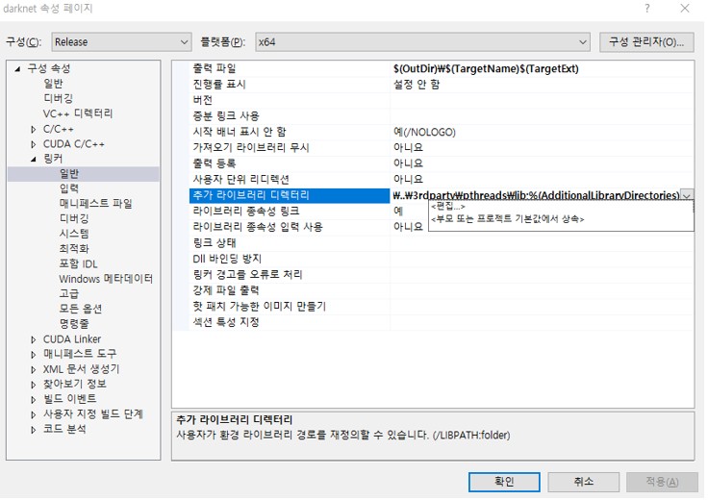Image resolution: width=708 pixels, height=500 pixels.
Task: Select the 출력 등록 property row
Action: [442, 163]
